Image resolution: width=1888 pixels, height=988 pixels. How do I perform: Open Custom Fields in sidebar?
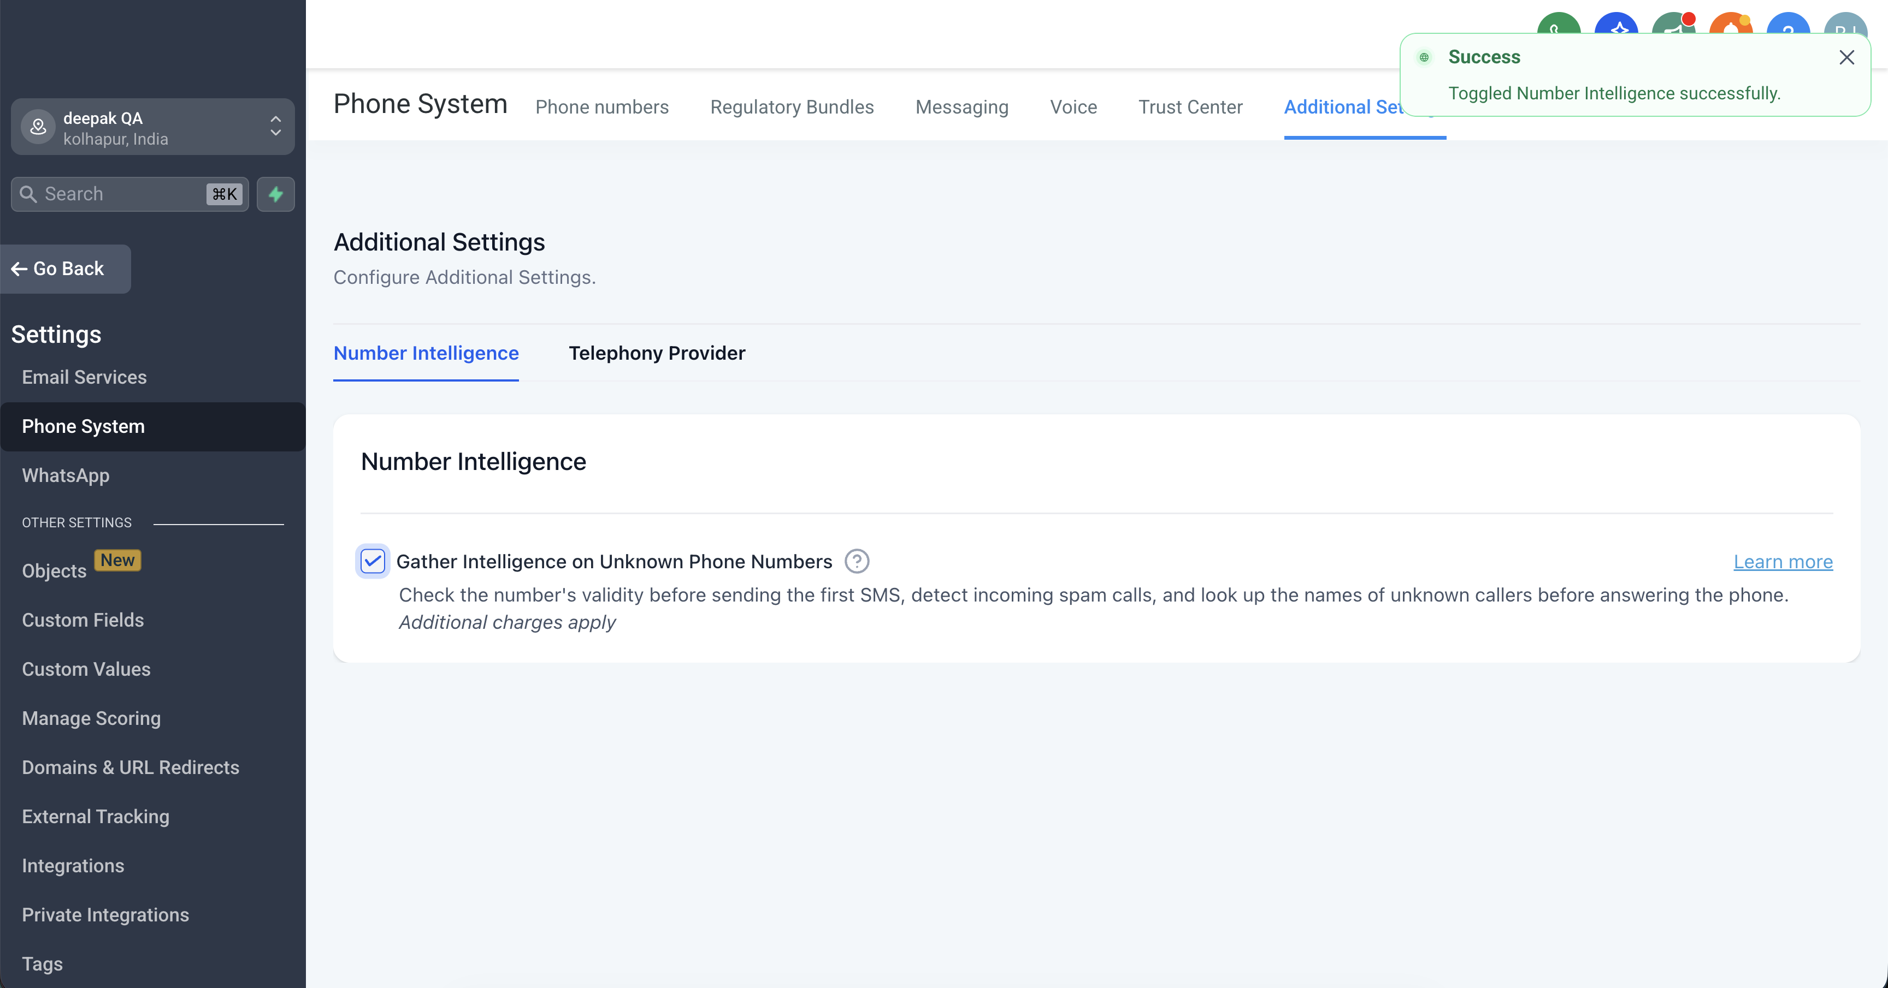83,620
